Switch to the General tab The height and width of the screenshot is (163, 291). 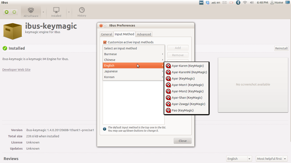pyautogui.click(x=107, y=34)
